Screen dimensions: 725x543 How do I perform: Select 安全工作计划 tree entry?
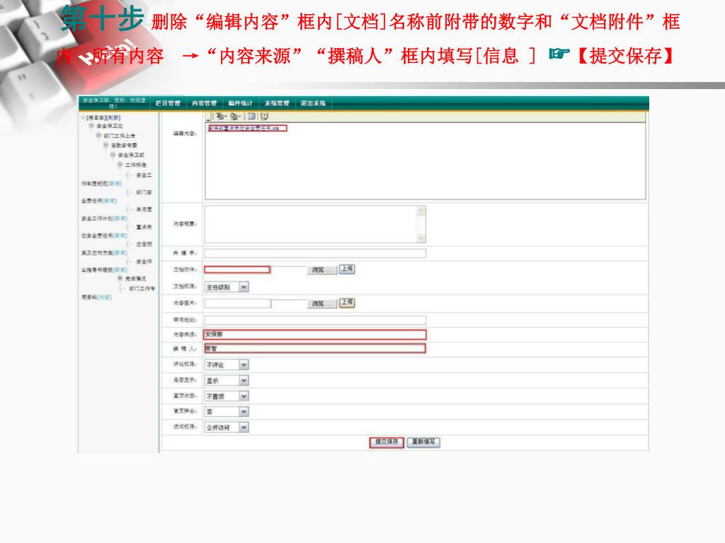[98, 218]
